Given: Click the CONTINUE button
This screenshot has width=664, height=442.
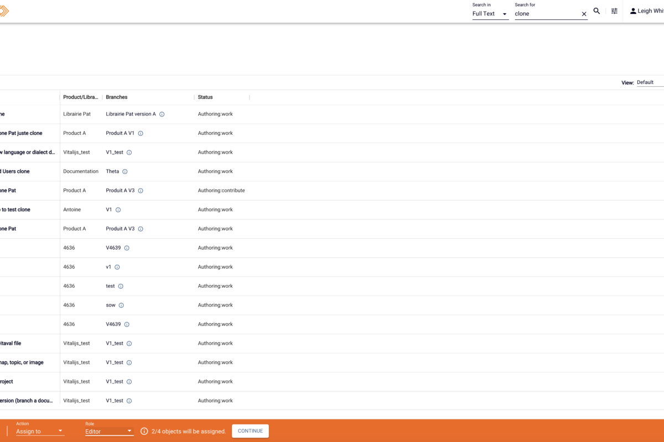Looking at the screenshot, I should 250,431.
